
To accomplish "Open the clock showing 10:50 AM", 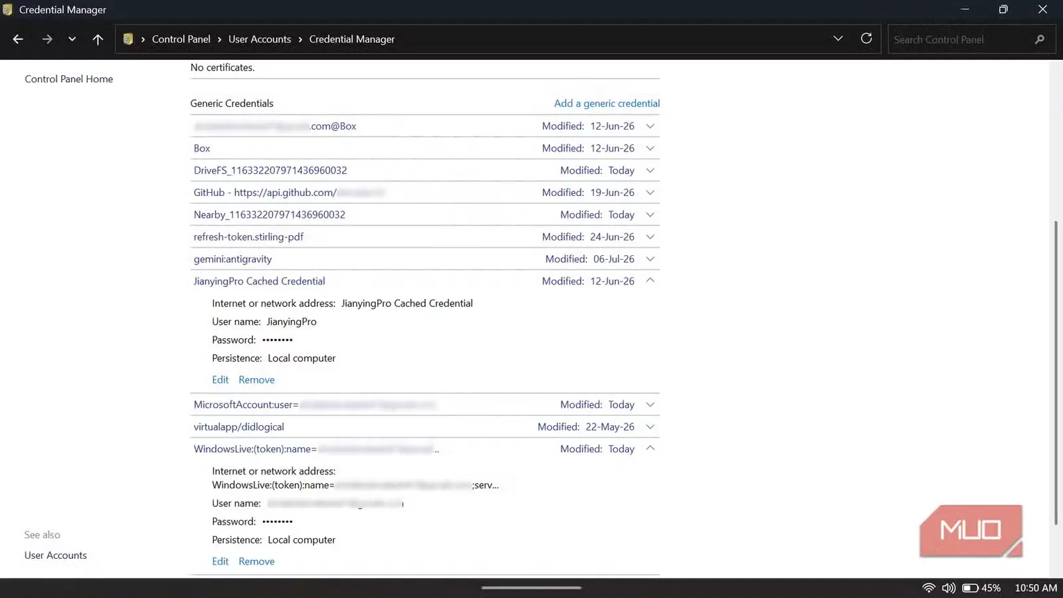I will (1036, 588).
